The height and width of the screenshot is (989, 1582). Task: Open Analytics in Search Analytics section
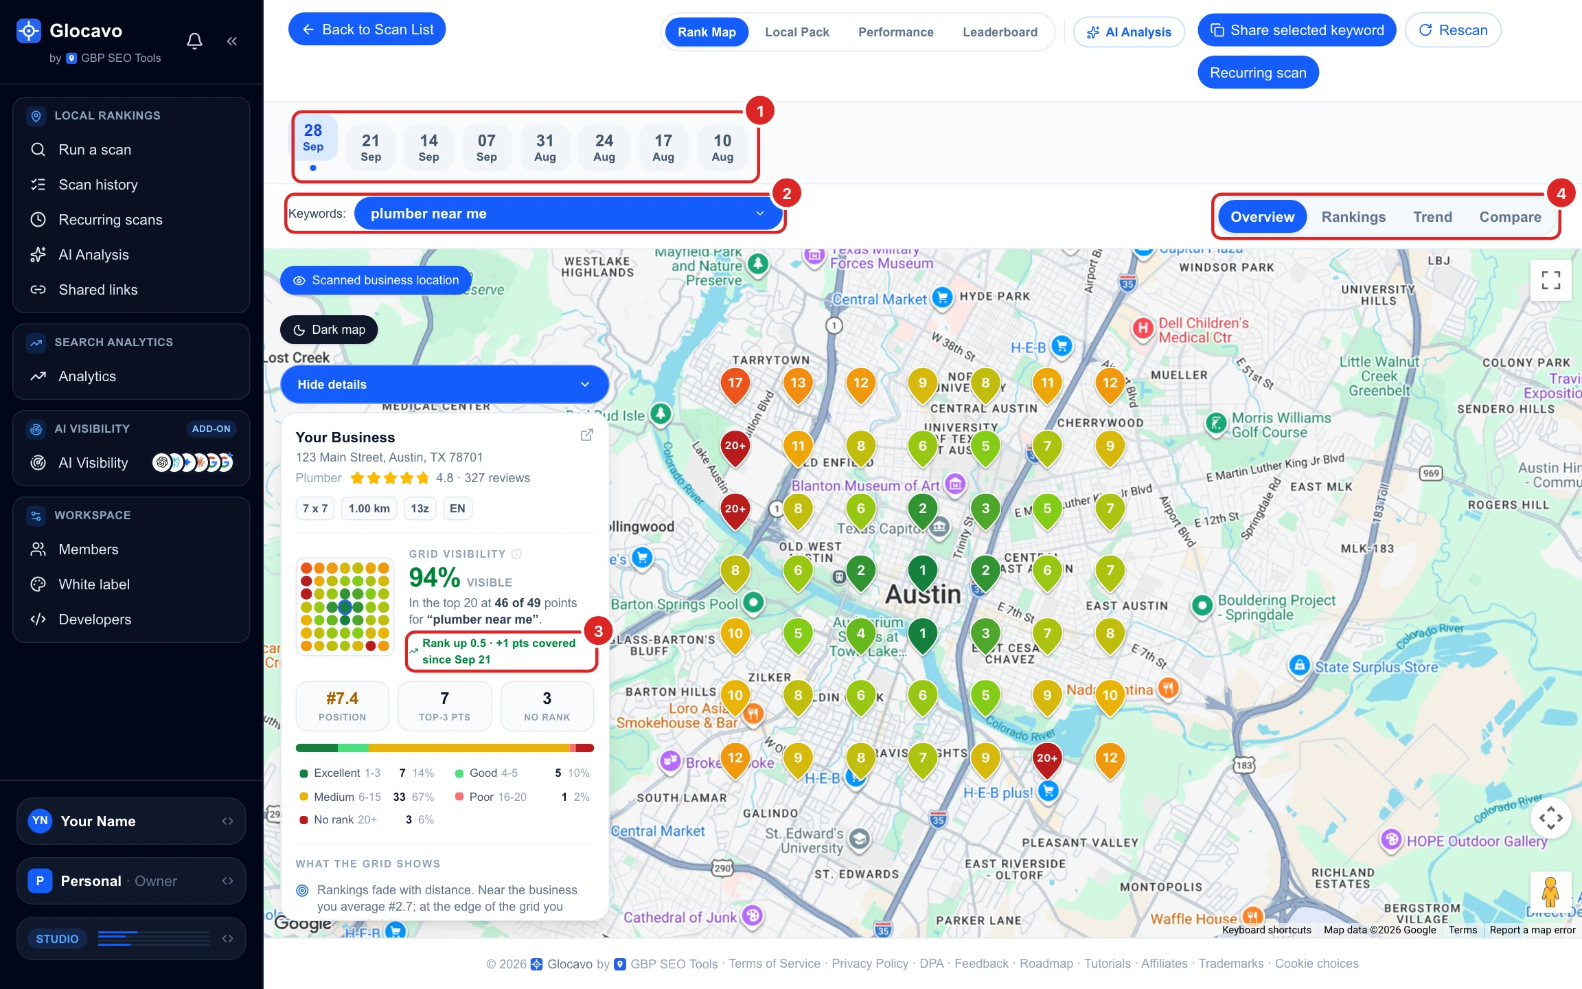[x=131, y=376]
